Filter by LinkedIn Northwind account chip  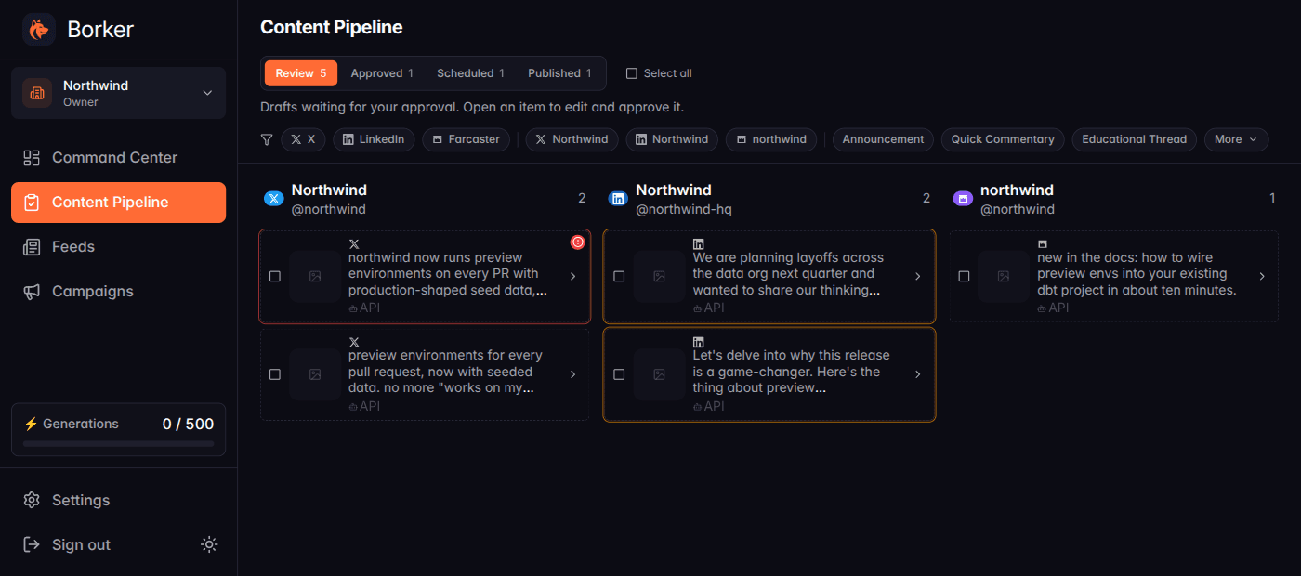(x=672, y=139)
